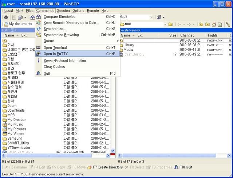Expand the Queue submenu
Screen dimensions: 233x178
[78, 41]
